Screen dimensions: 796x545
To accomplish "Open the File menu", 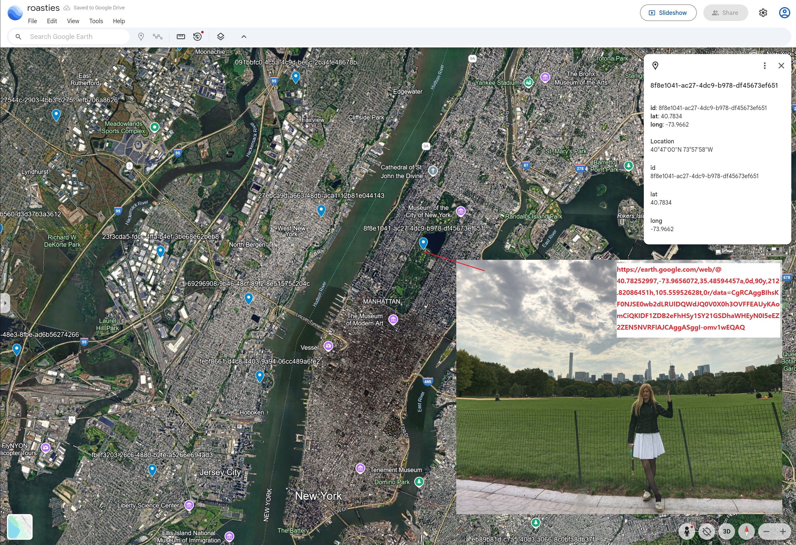I will tap(33, 21).
